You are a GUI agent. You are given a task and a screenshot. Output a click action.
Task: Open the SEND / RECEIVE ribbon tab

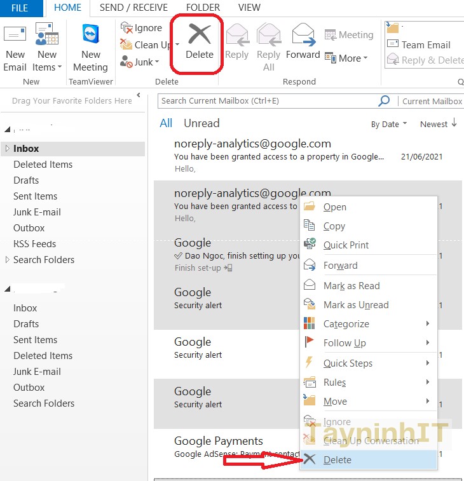[132, 8]
